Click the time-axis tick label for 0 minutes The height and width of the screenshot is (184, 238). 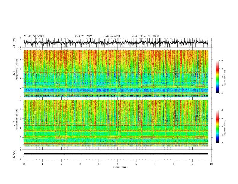(24, 164)
